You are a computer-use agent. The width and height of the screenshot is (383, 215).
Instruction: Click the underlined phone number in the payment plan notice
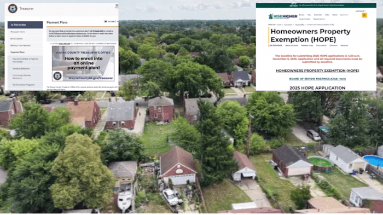click(x=98, y=31)
